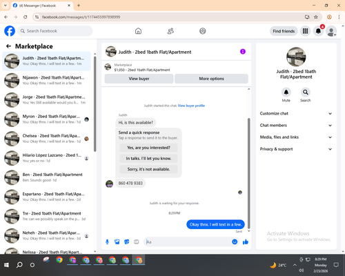
Task: Open Nijawon chat in conversation list
Action: click(46, 81)
